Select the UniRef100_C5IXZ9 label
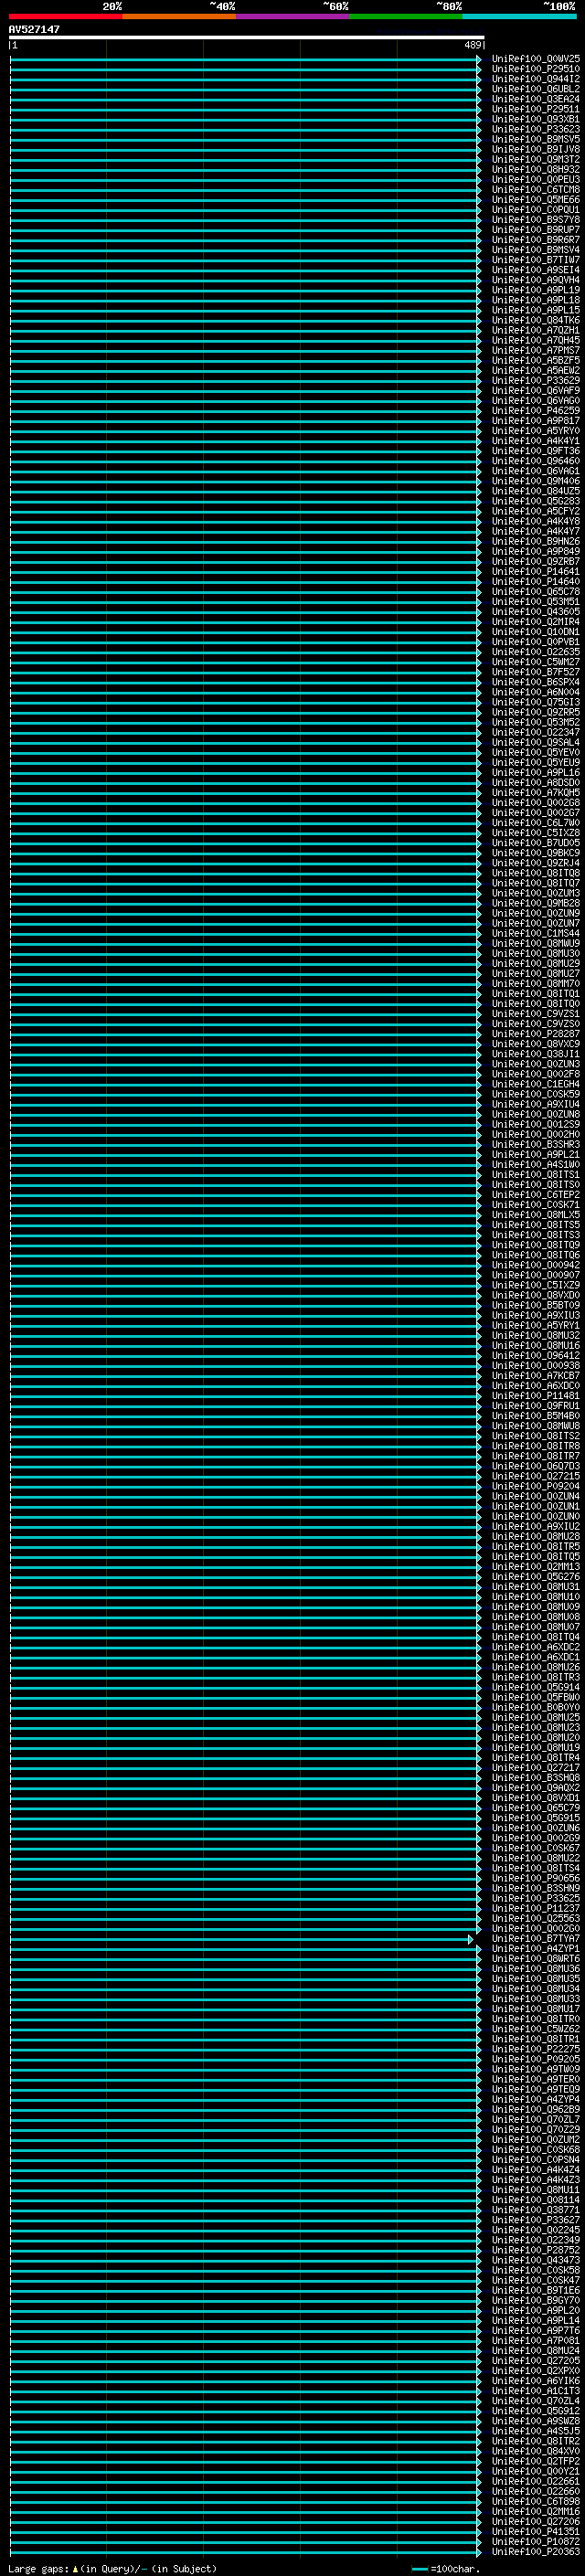This screenshot has height=2576, width=585. point(536,1285)
